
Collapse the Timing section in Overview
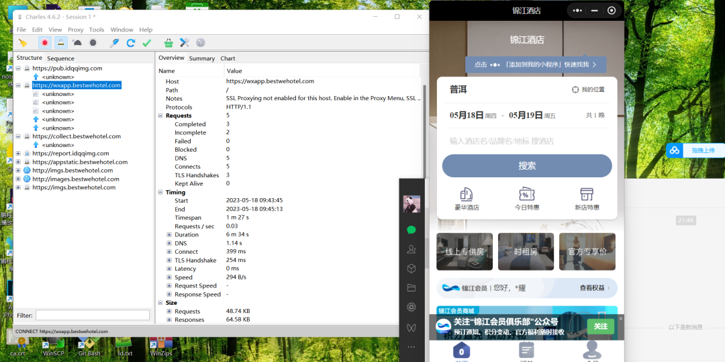(x=160, y=192)
